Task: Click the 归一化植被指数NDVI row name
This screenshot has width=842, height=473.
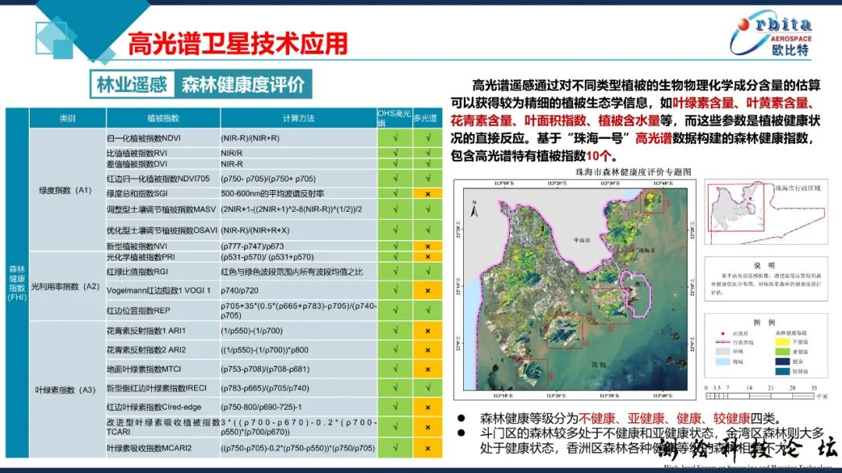Action: pos(144,138)
